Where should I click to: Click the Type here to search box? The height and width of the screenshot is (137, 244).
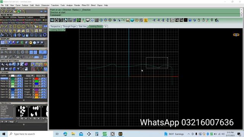30,134
